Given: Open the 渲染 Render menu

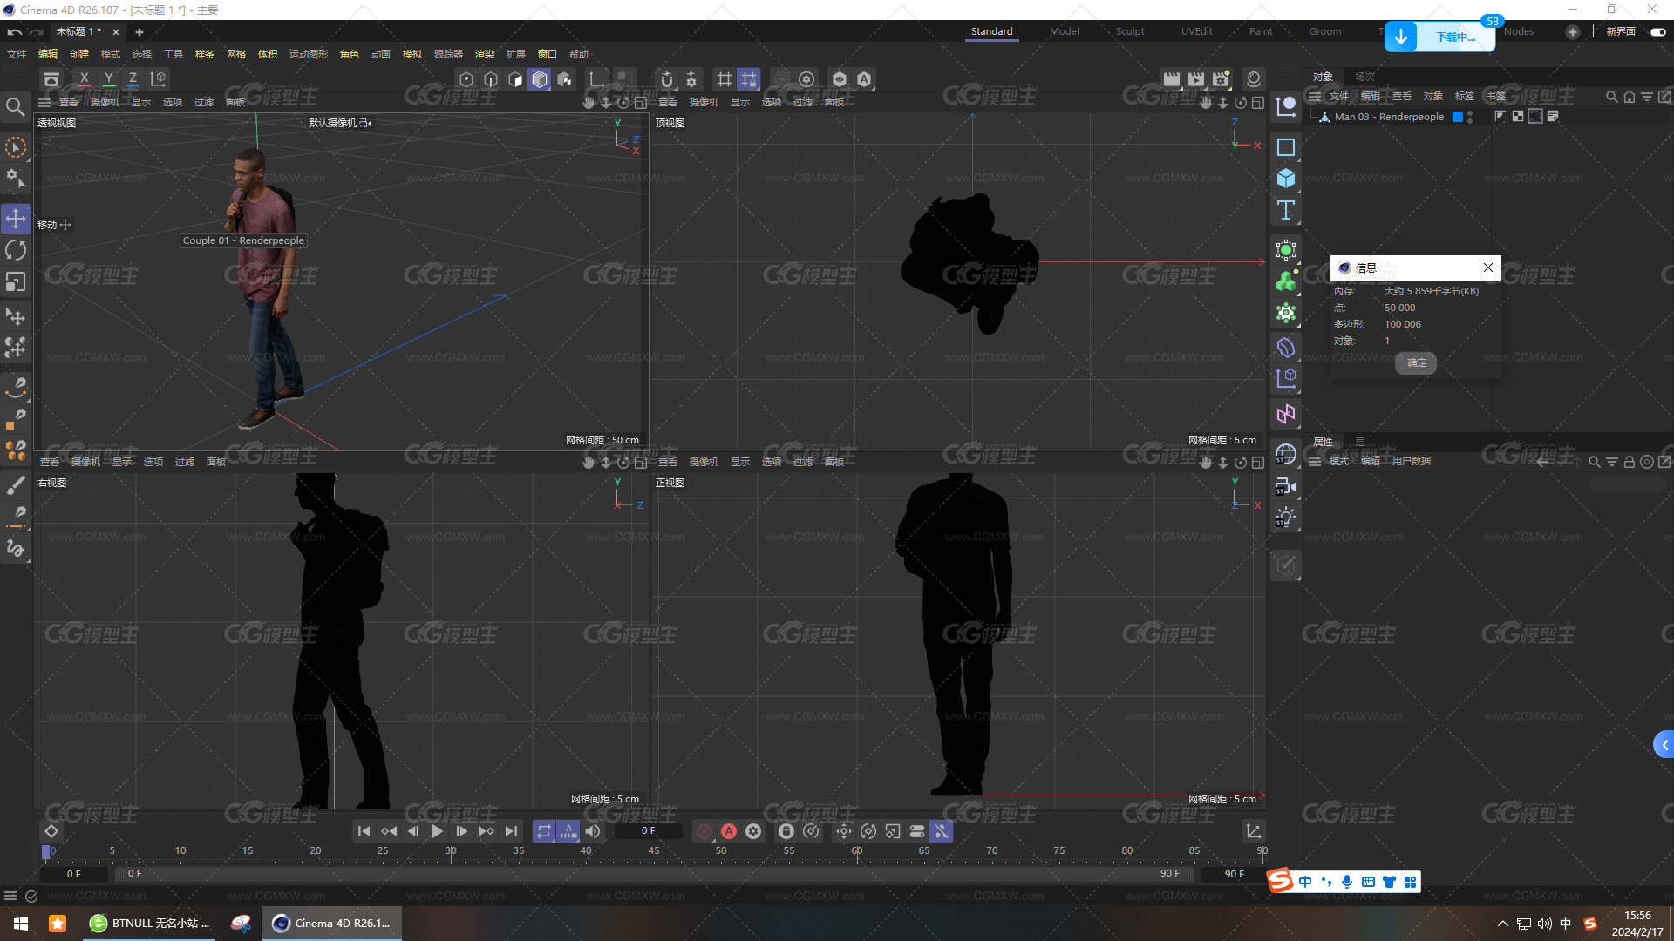Looking at the screenshot, I should pos(484,54).
